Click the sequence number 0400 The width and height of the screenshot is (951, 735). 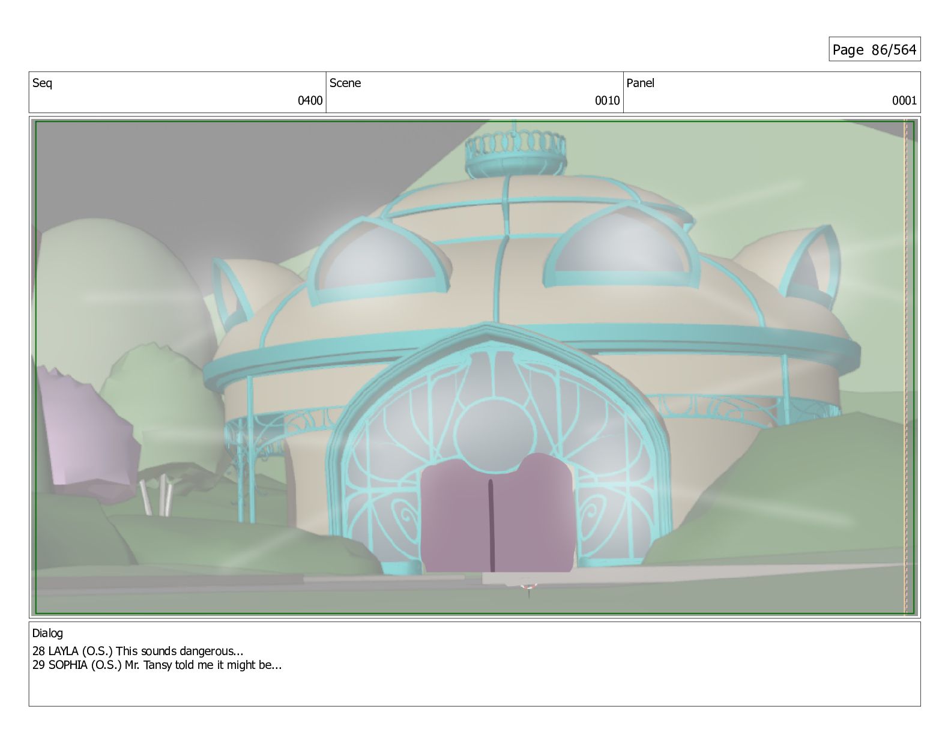click(x=310, y=100)
